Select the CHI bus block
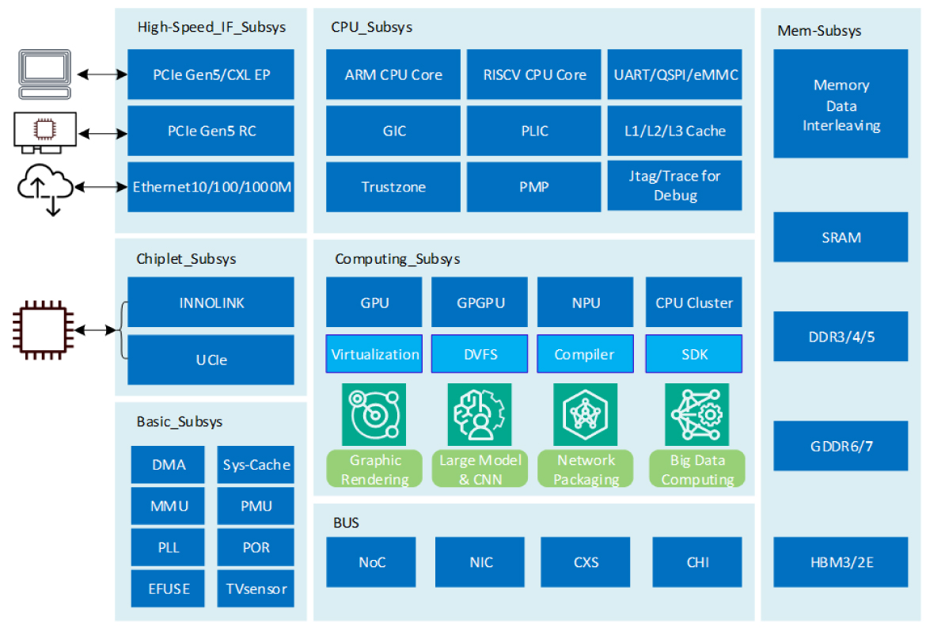The width and height of the screenshot is (926, 632). [696, 562]
